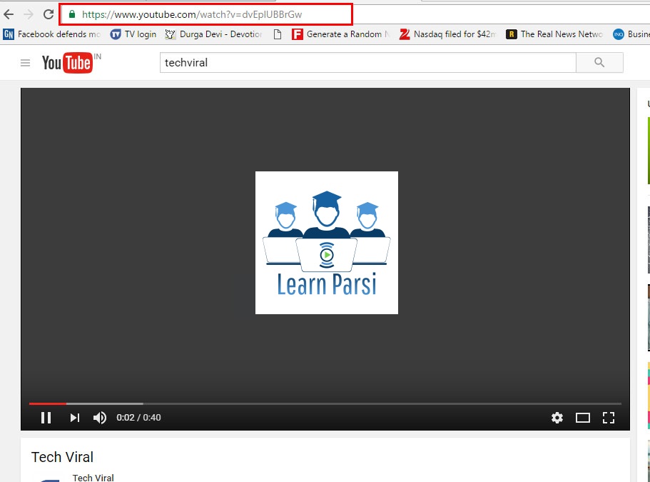Screen dimensions: 650x482
Task: Open the 'Durga Devi - Devotion' bookmark
Action: click(x=213, y=34)
